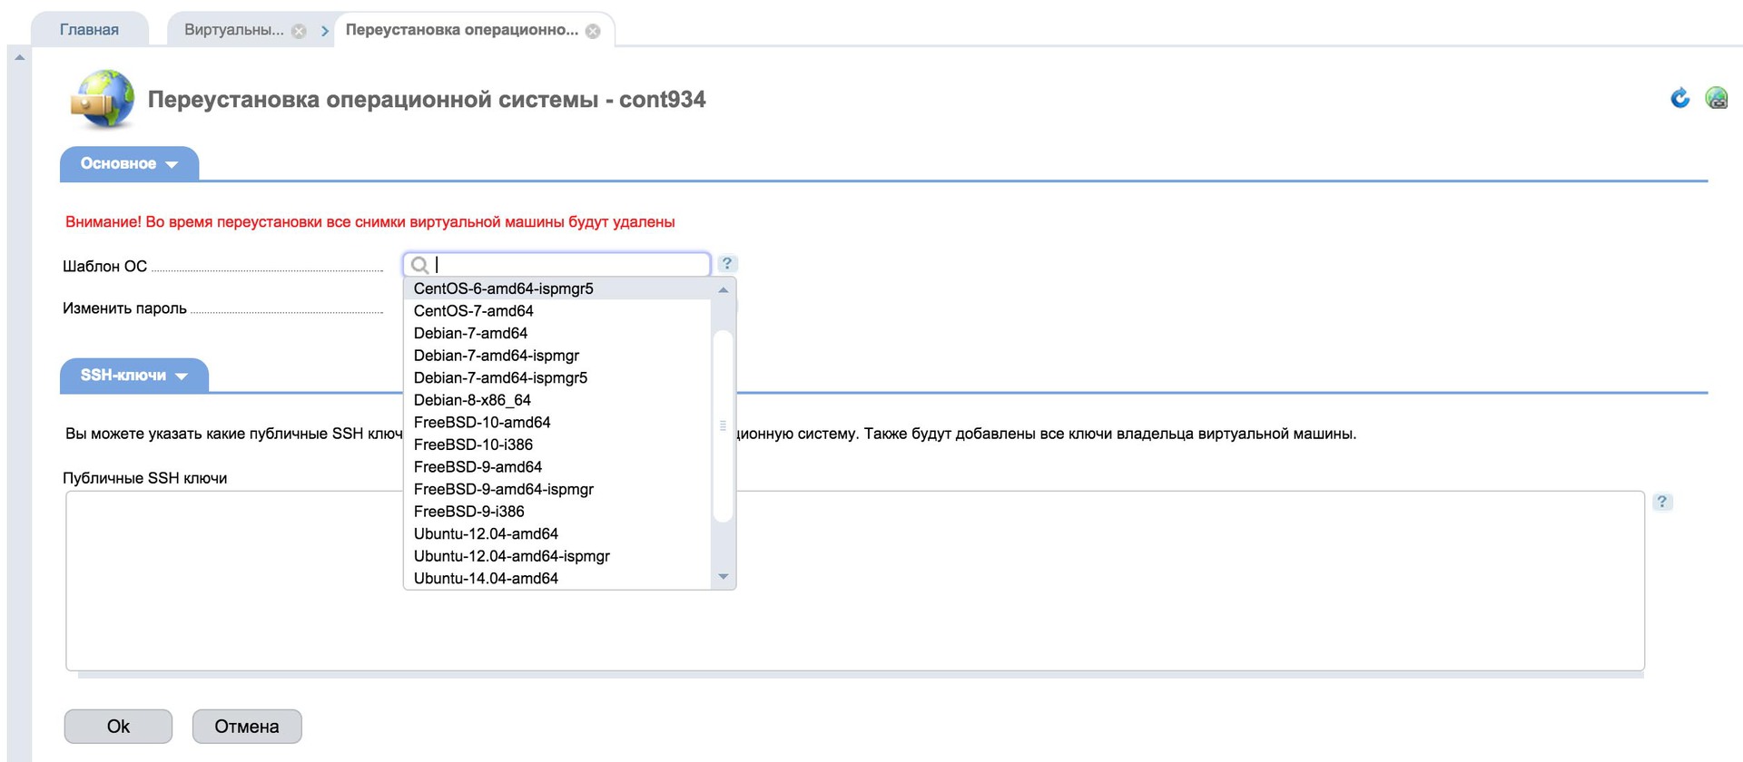Pick Debian-7-amd64-ispmgr5 from the list
The height and width of the screenshot is (762, 1743).
coord(557,377)
